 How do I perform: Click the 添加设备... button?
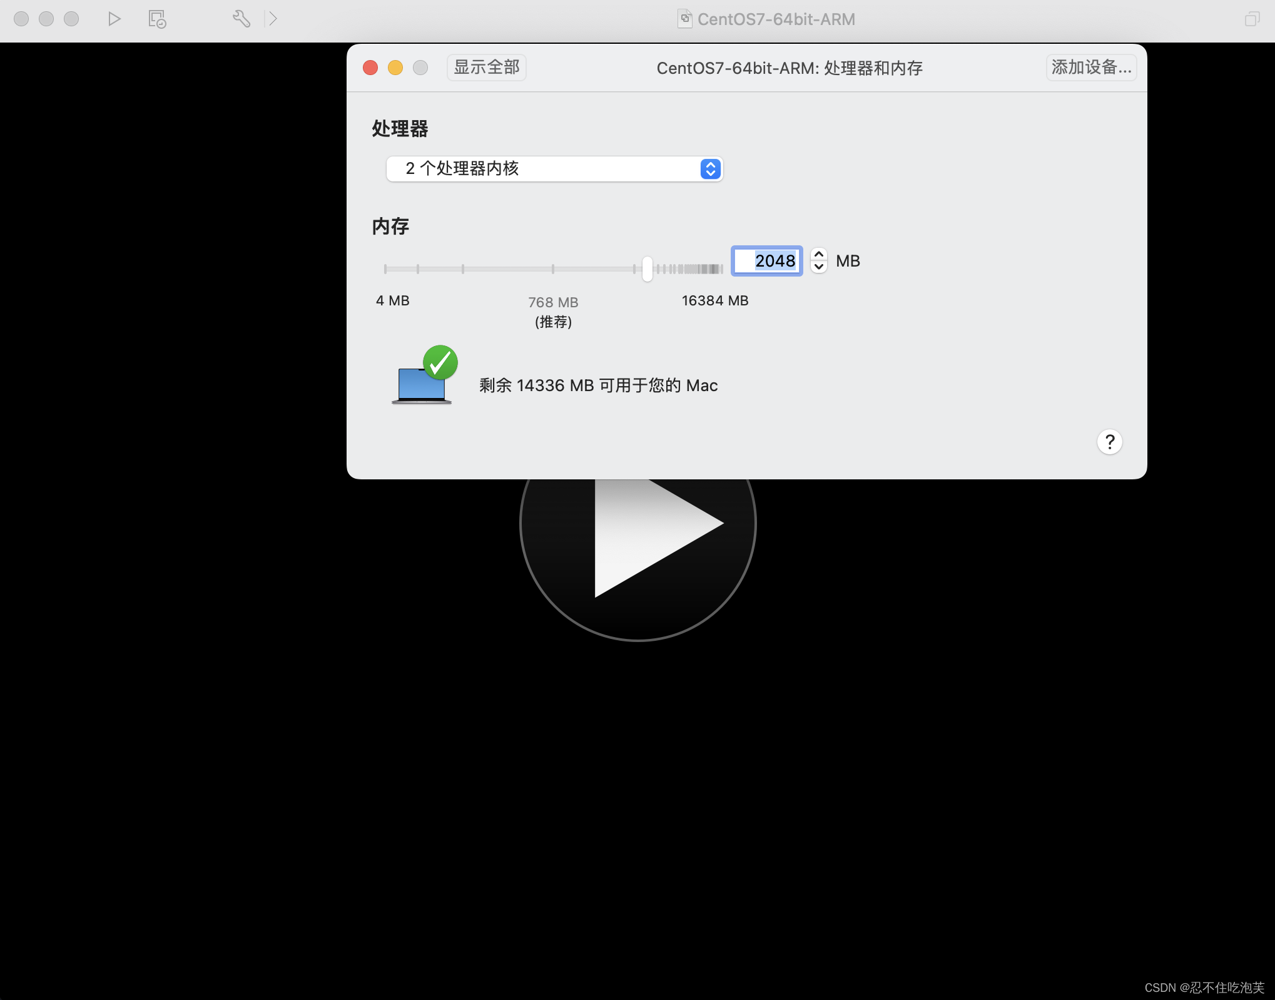pos(1092,68)
